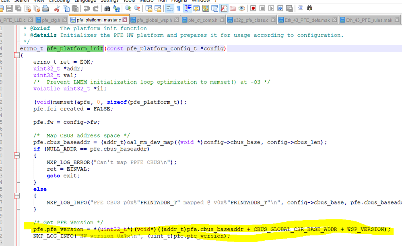Click the NXP_LOG_ERROR "Can't map PPFE CBUS" line
The height and width of the screenshot is (246, 402).
(x=111, y=162)
